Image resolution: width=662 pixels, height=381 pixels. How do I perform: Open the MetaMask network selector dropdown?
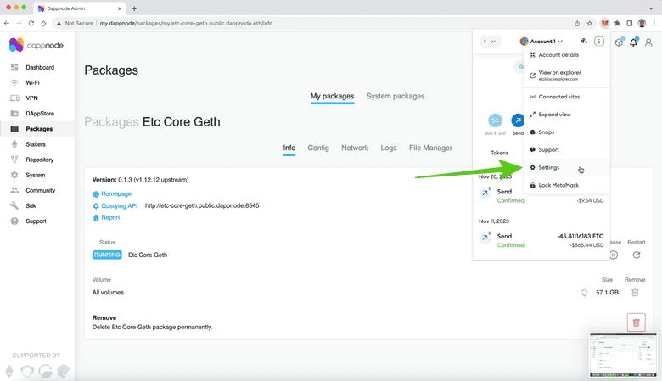tap(491, 41)
